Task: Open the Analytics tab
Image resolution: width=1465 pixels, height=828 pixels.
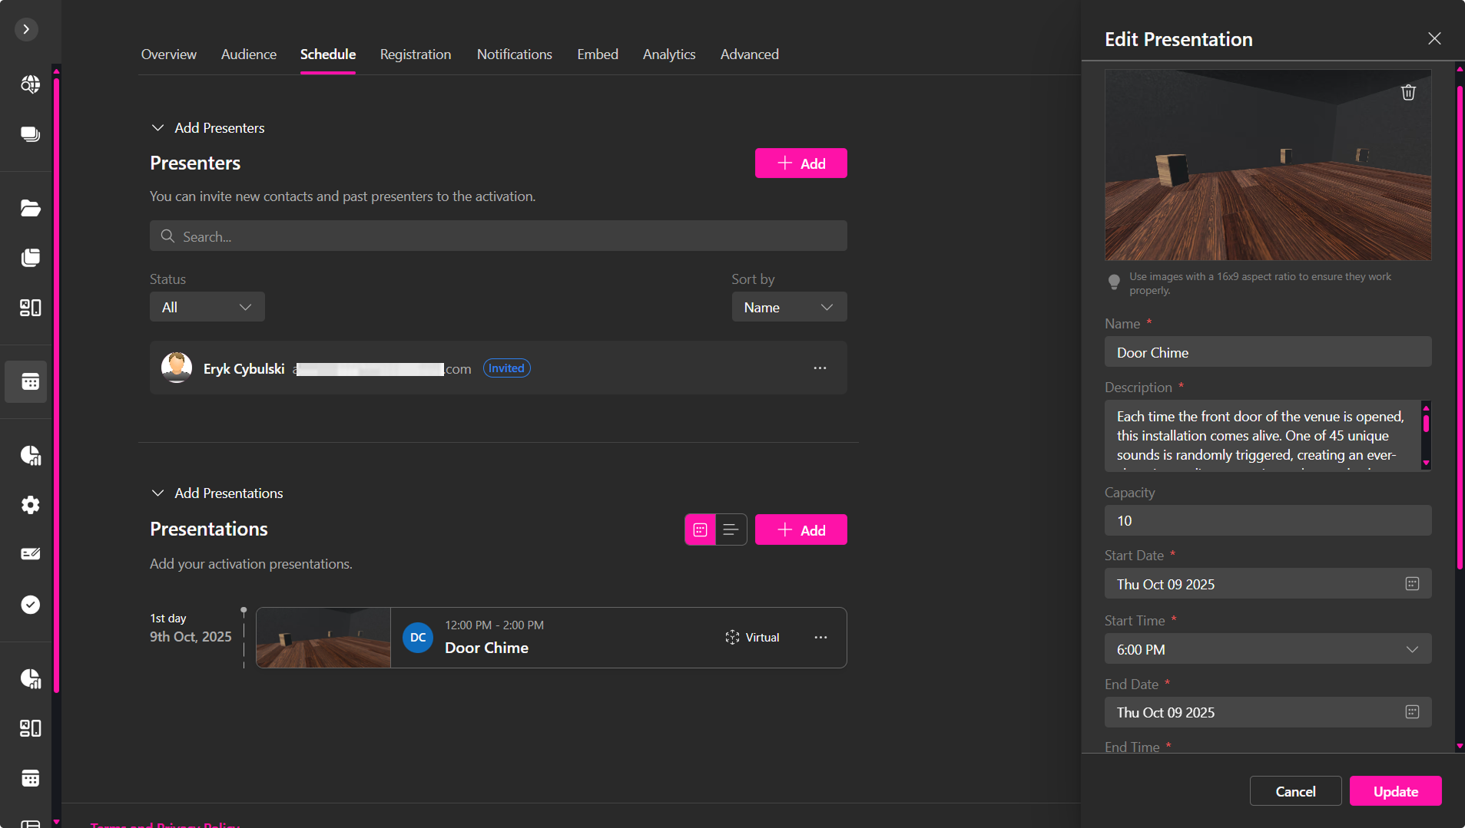Action: click(668, 54)
